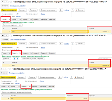This screenshot has width=112, height=101.
Task: Open Комиссия tab in Фактическое наличие form
Action: [x=52, y=53]
